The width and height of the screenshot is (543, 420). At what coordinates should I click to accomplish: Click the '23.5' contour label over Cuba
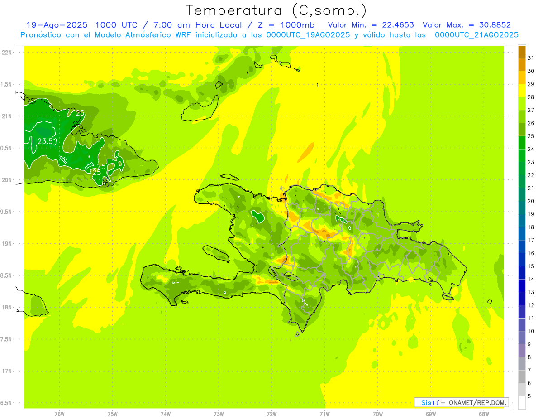click(47, 141)
